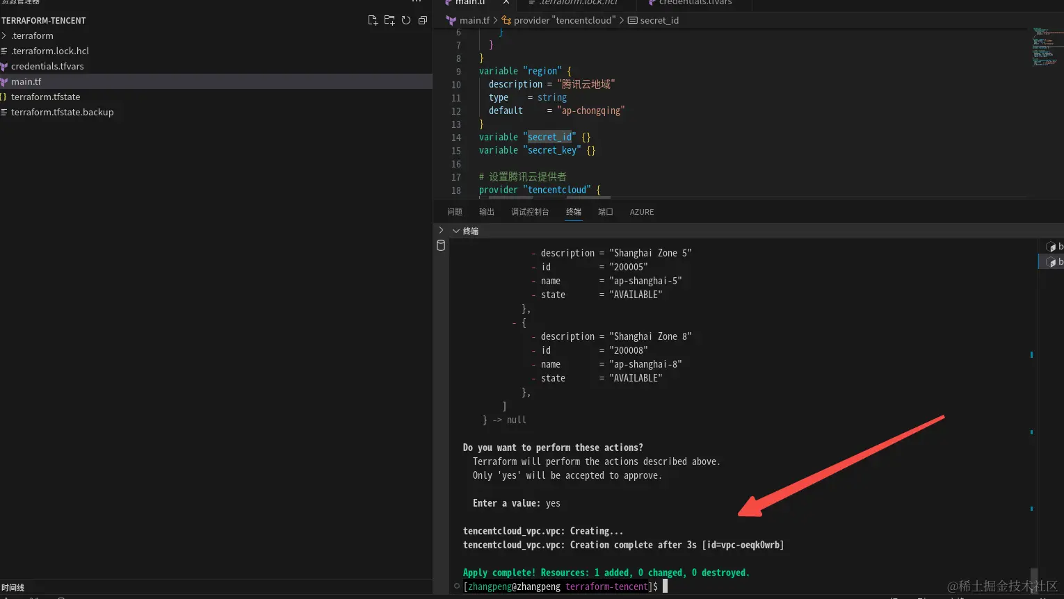Click the editor minimap

(1047, 47)
